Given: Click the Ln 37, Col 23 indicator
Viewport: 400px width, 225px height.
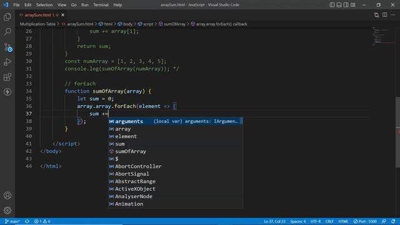Looking at the screenshot, I should click(274, 221).
